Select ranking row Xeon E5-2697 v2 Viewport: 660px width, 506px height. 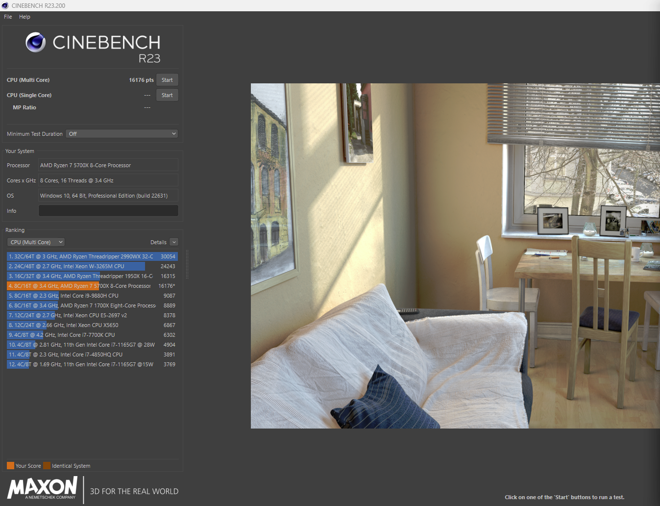(92, 315)
